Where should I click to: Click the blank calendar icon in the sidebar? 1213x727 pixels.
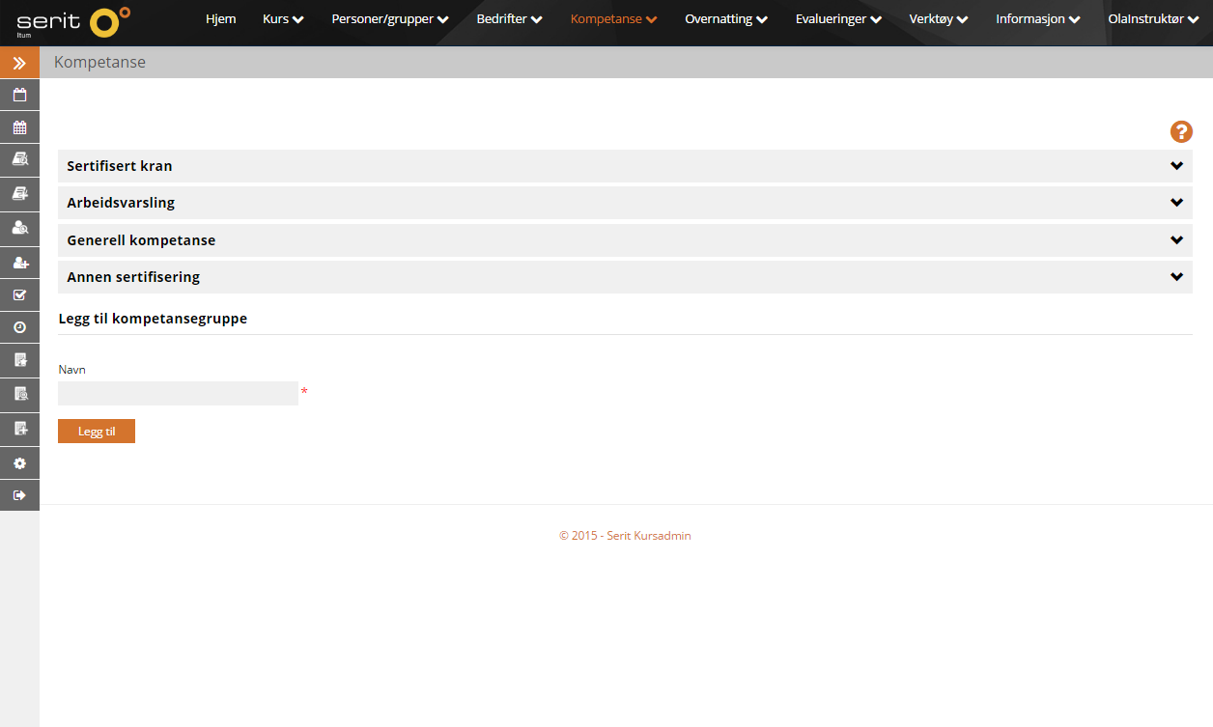click(19, 95)
